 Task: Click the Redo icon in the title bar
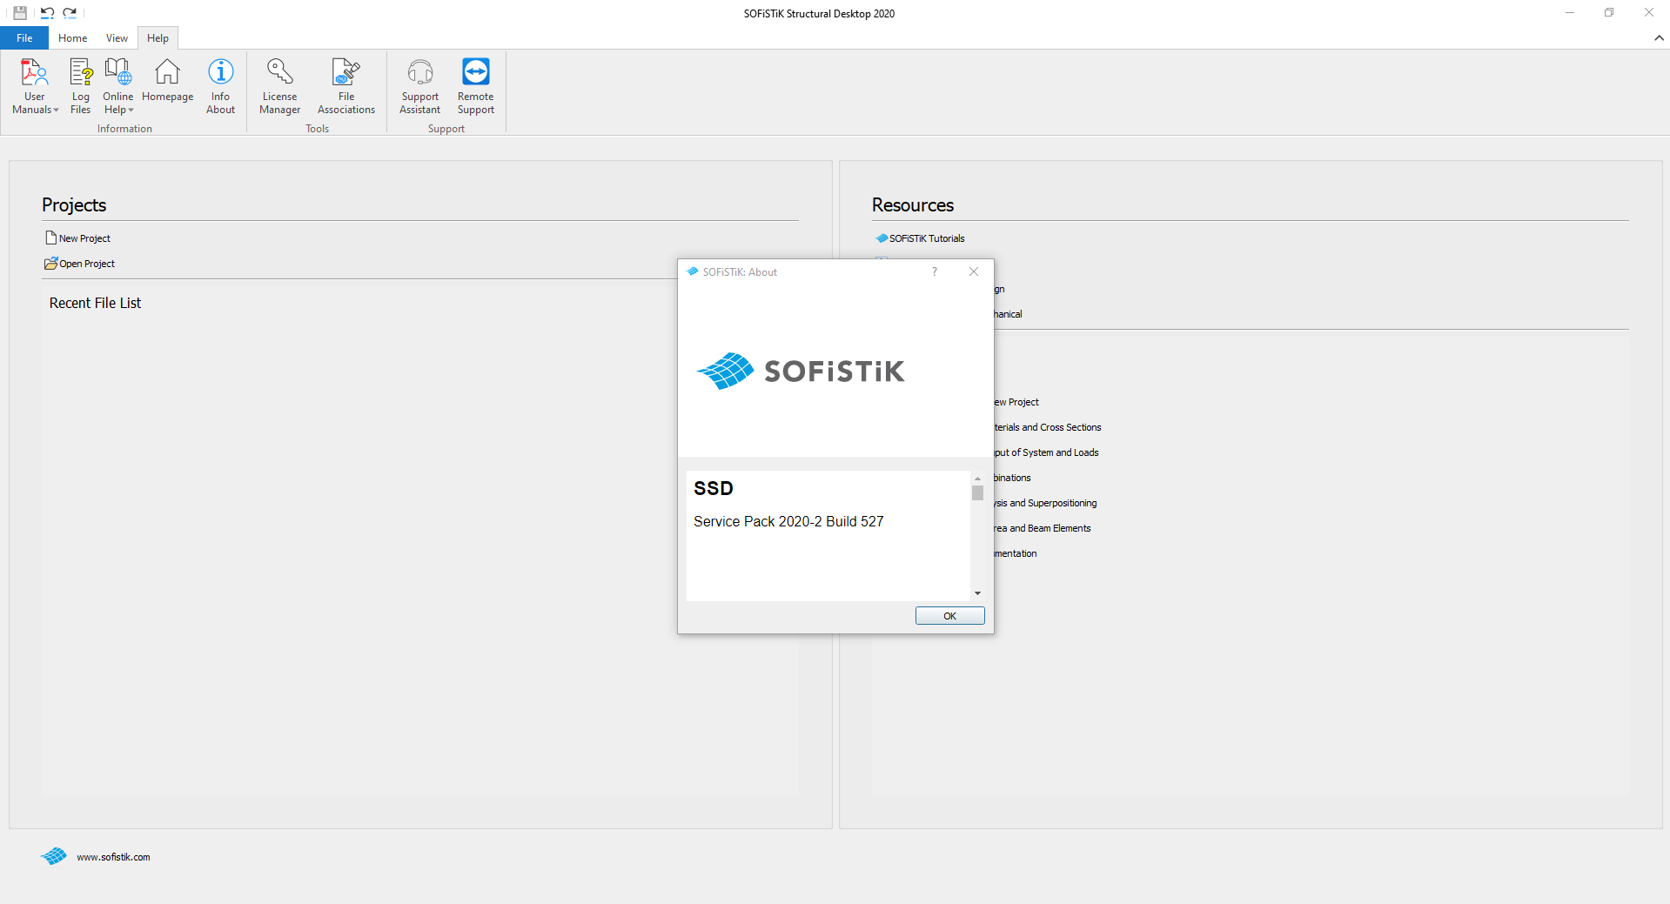point(70,13)
